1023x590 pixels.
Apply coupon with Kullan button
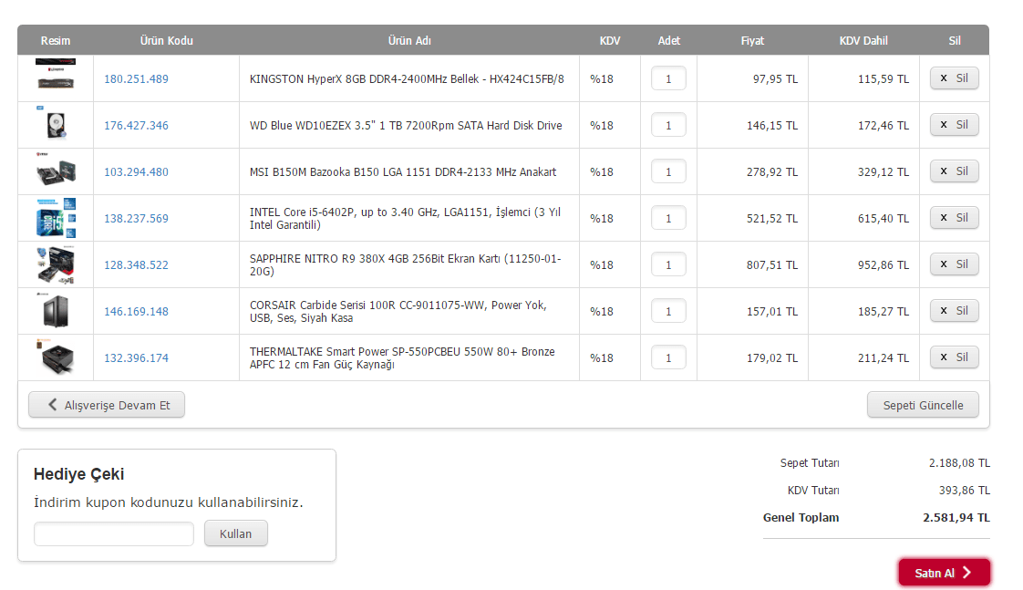(x=235, y=533)
